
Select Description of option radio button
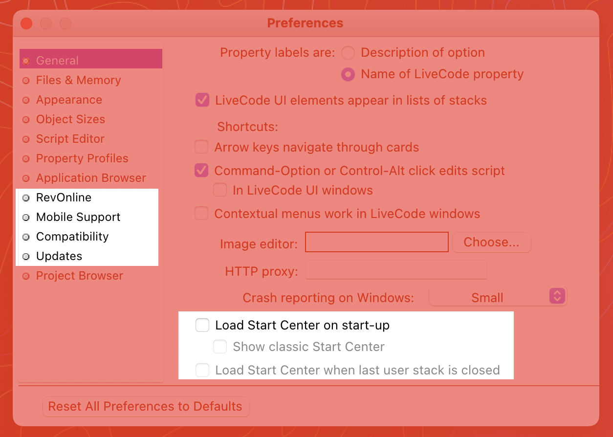348,52
